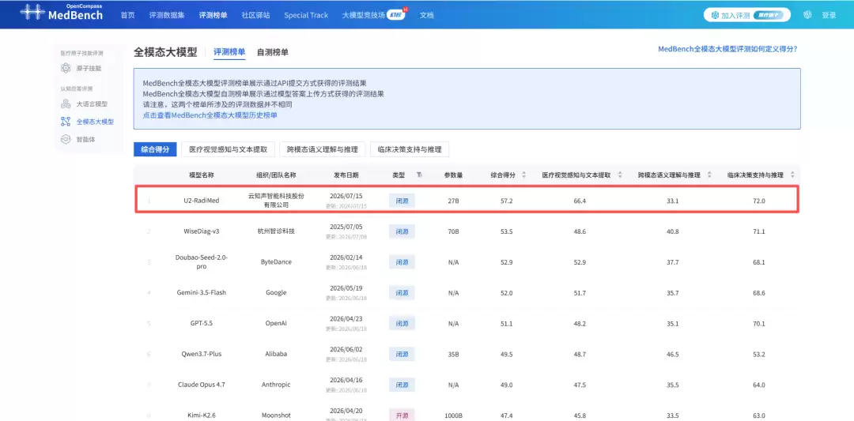Click the 幻投 badge beside 大模型竞技场
The height and width of the screenshot is (421, 854).
(x=397, y=15)
